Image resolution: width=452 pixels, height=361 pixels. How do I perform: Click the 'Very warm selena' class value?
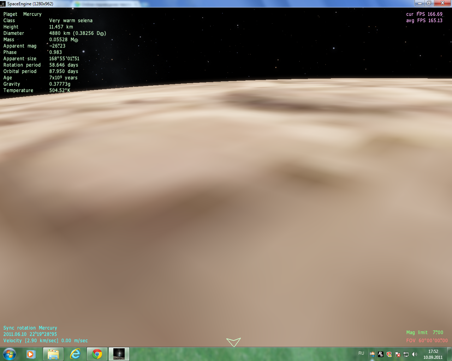coord(71,20)
